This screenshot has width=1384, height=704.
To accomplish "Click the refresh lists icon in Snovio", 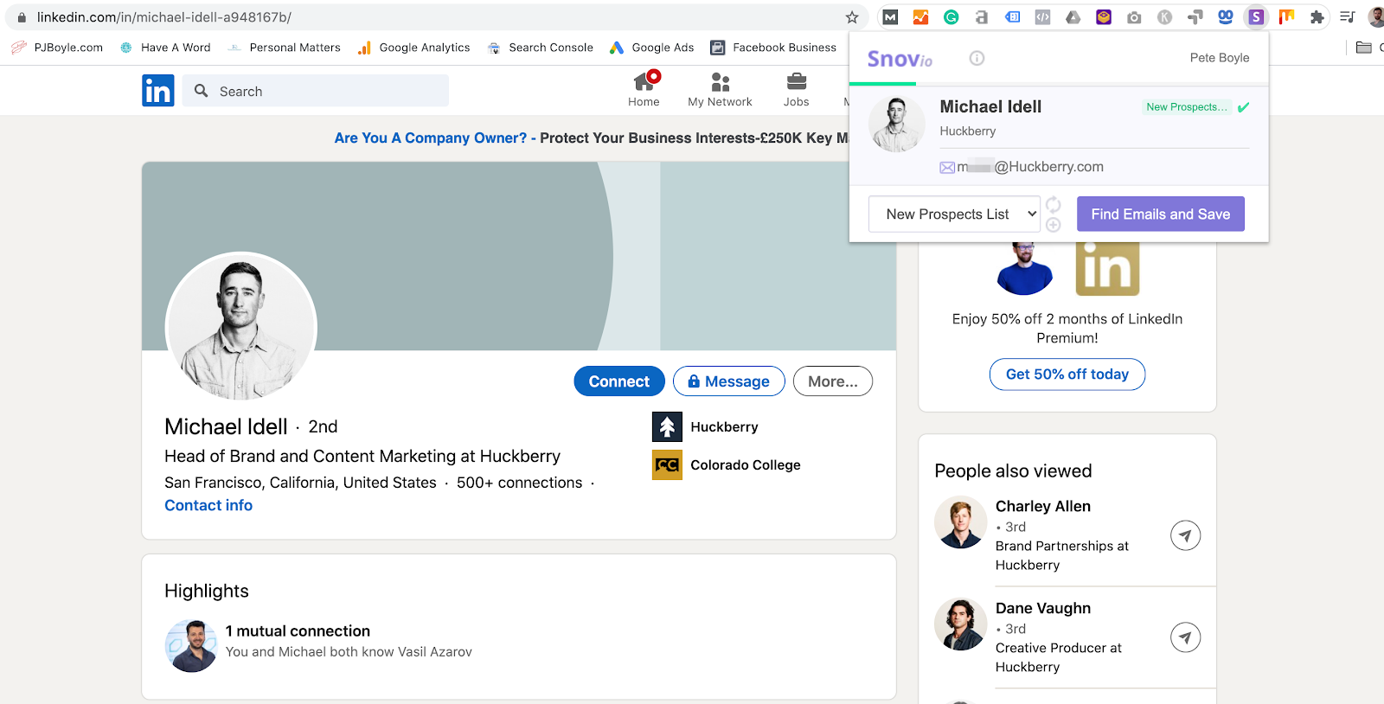I will 1053,204.
